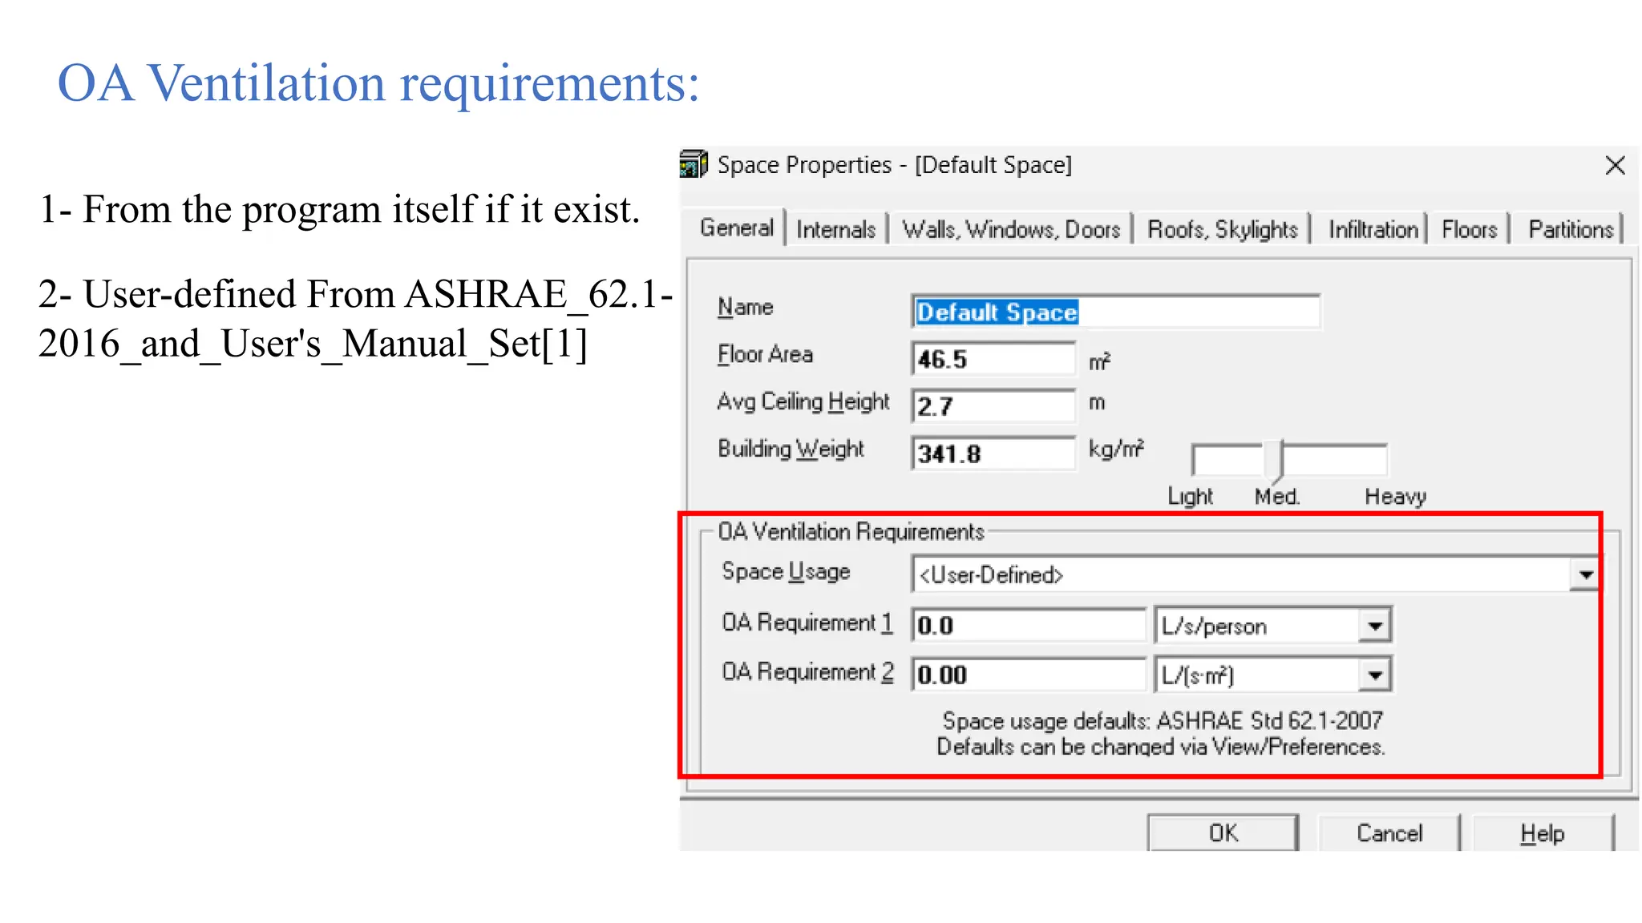Click the Heavy label under the weight slider

pyautogui.click(x=1395, y=497)
